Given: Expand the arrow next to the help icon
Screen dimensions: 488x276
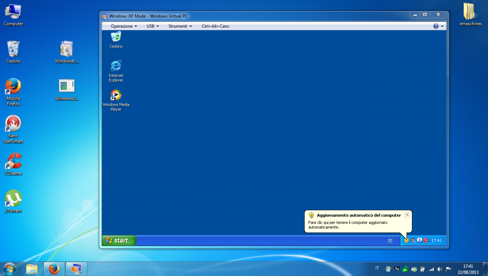Looking at the screenshot, I should pos(442,26).
